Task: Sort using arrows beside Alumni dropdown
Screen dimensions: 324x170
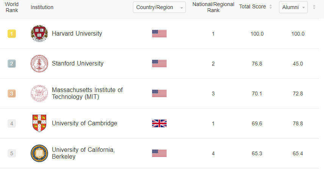Action: [314, 7]
